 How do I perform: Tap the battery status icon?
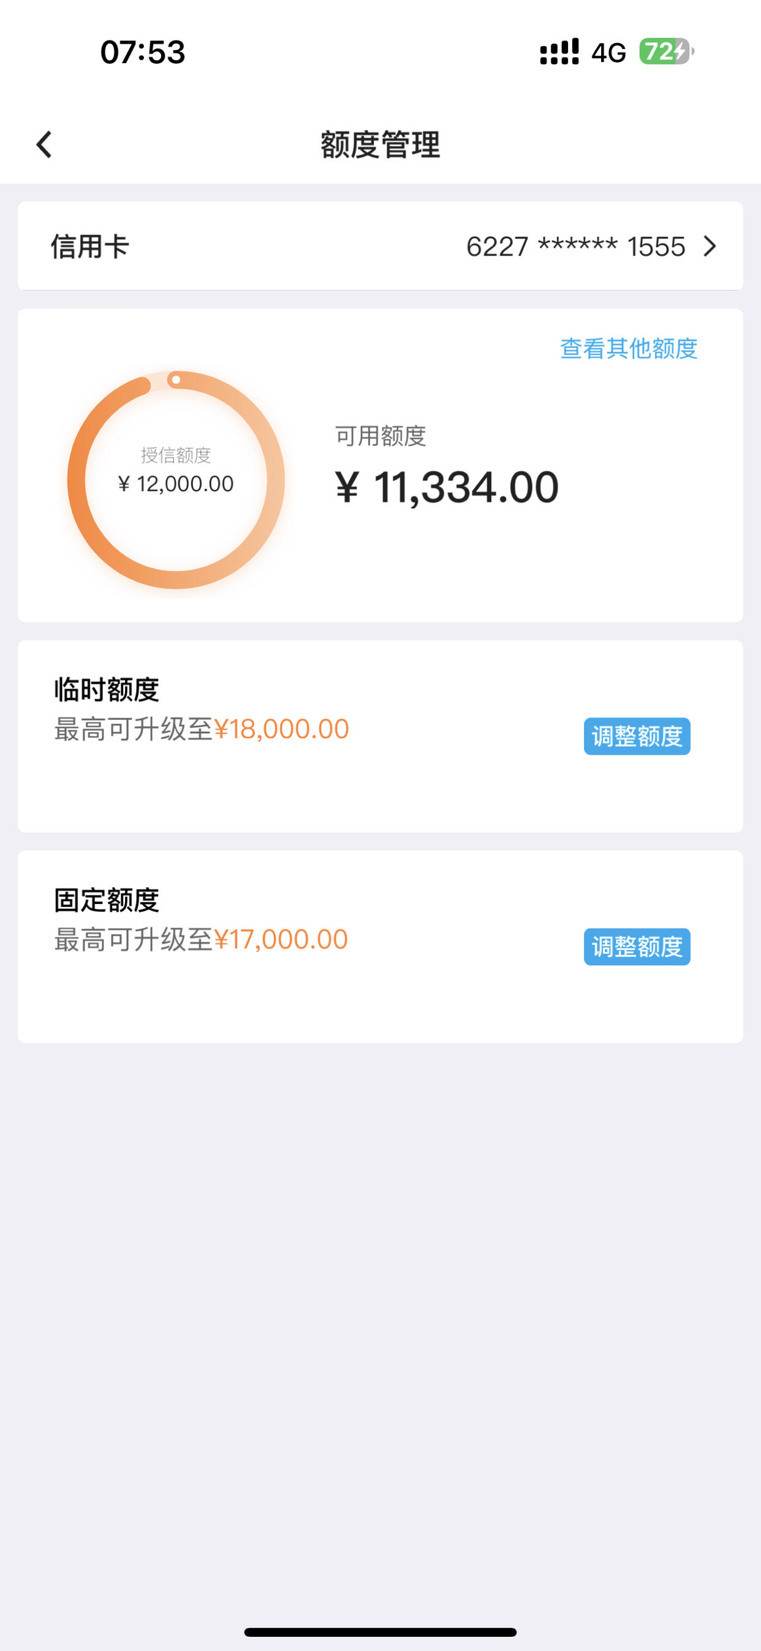[667, 52]
